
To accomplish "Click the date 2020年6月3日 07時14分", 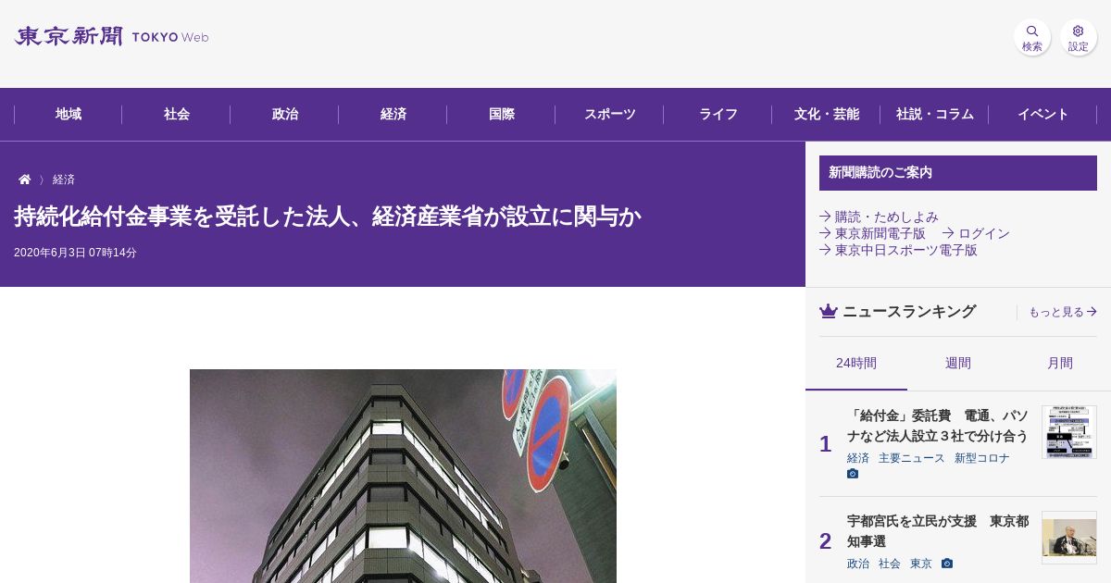I will (x=75, y=253).
